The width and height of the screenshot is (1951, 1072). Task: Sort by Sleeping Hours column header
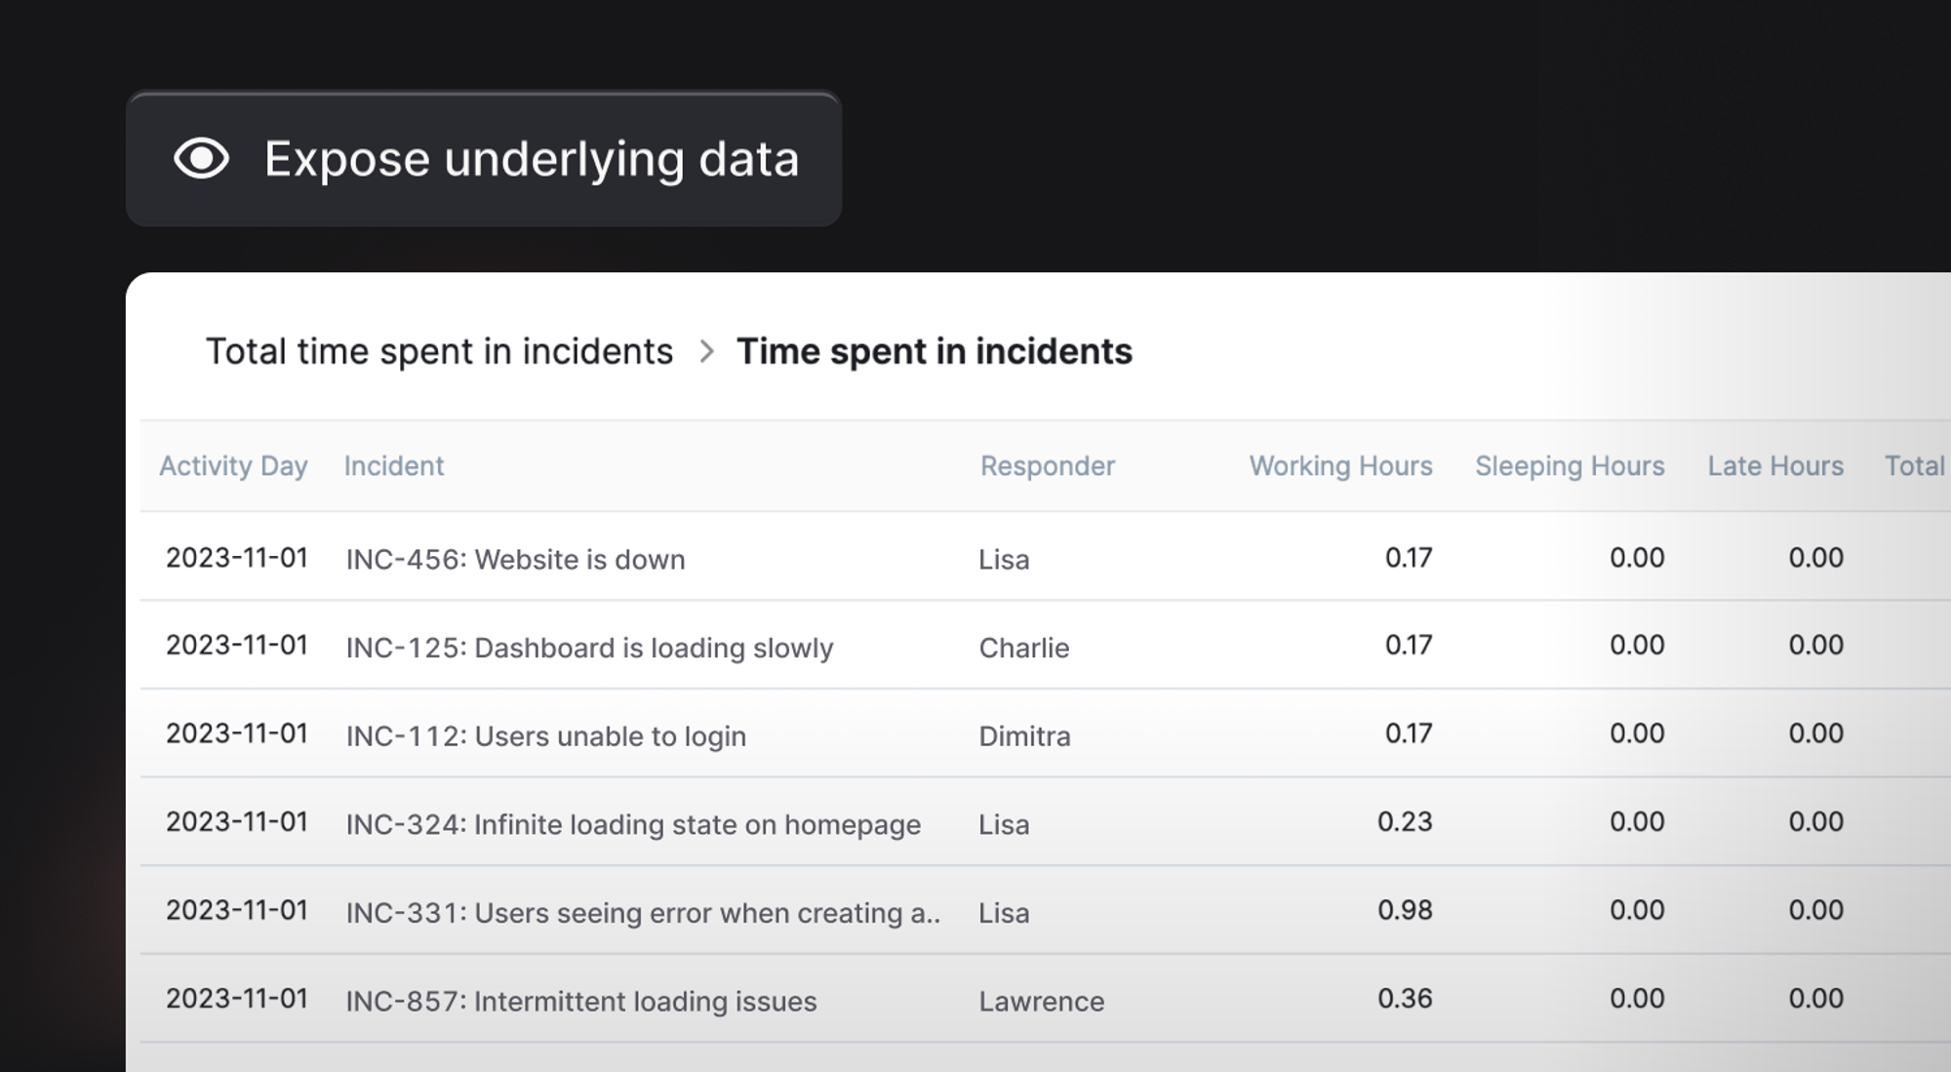(1569, 466)
